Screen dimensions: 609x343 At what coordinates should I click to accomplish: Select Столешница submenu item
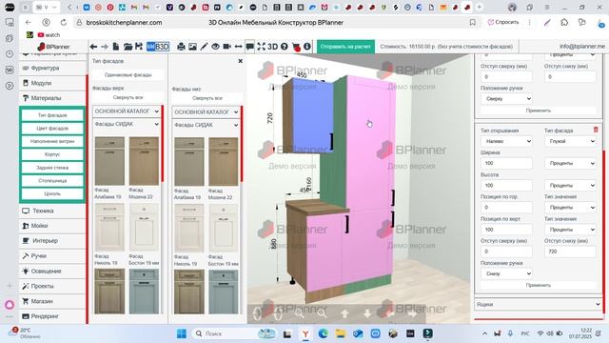coord(52,181)
